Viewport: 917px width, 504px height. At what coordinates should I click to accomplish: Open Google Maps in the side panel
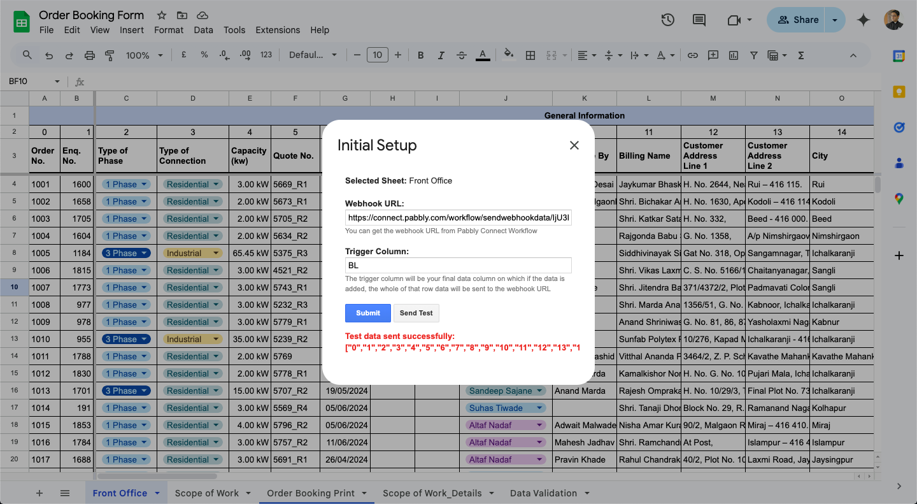tap(899, 199)
